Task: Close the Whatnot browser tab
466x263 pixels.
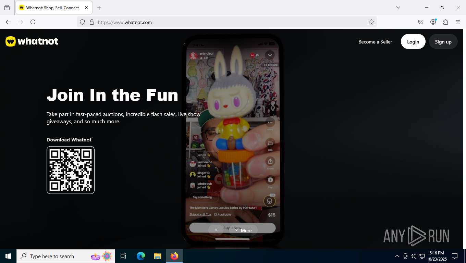Action: click(86, 8)
